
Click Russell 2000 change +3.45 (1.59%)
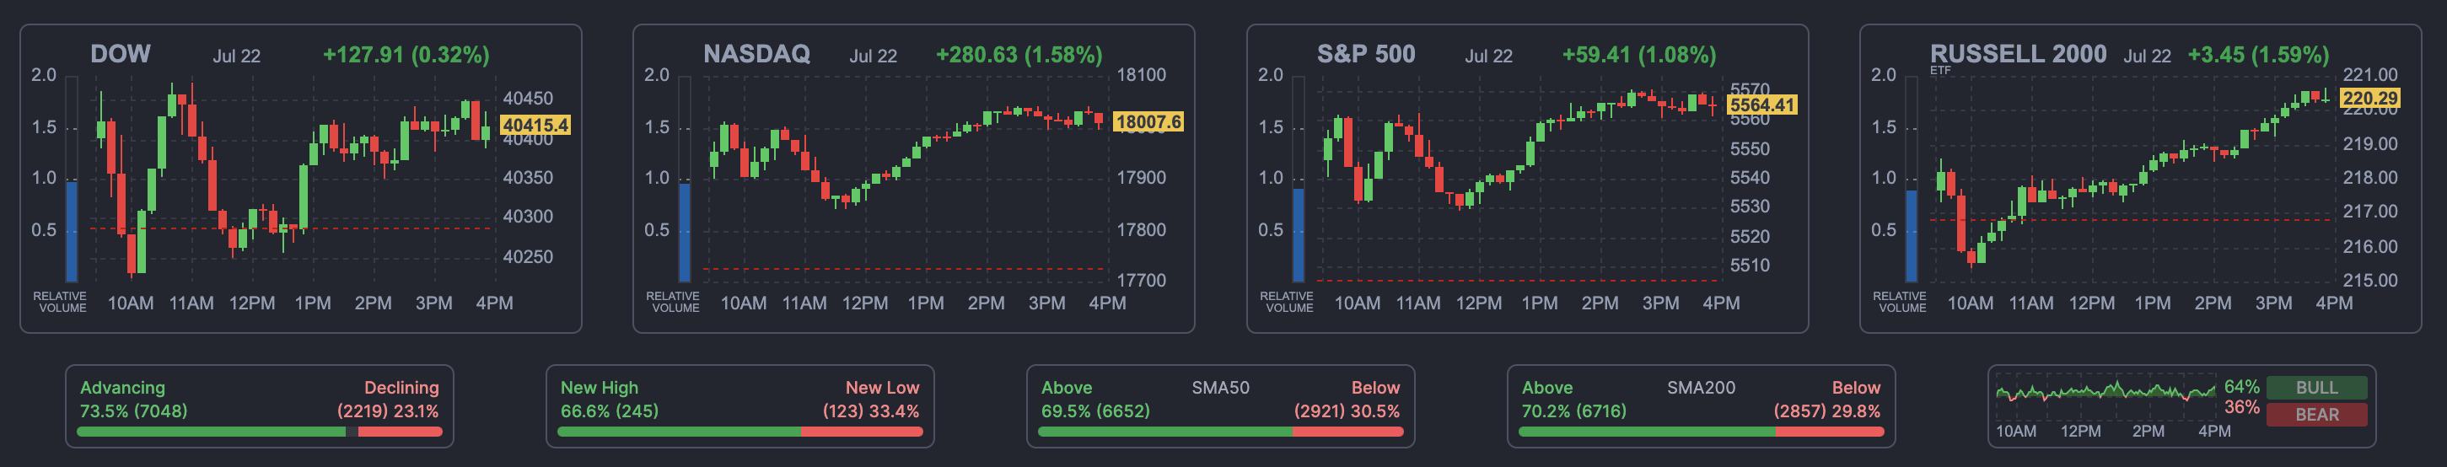pyautogui.click(x=2258, y=55)
